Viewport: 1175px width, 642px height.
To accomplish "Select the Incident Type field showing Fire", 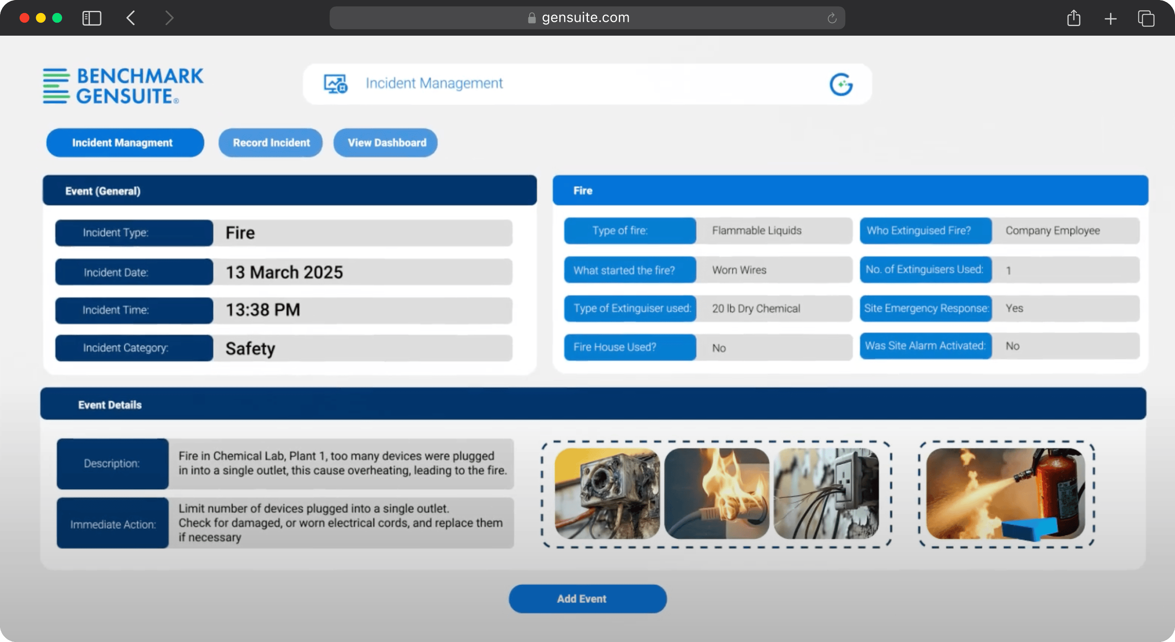I will (x=362, y=233).
